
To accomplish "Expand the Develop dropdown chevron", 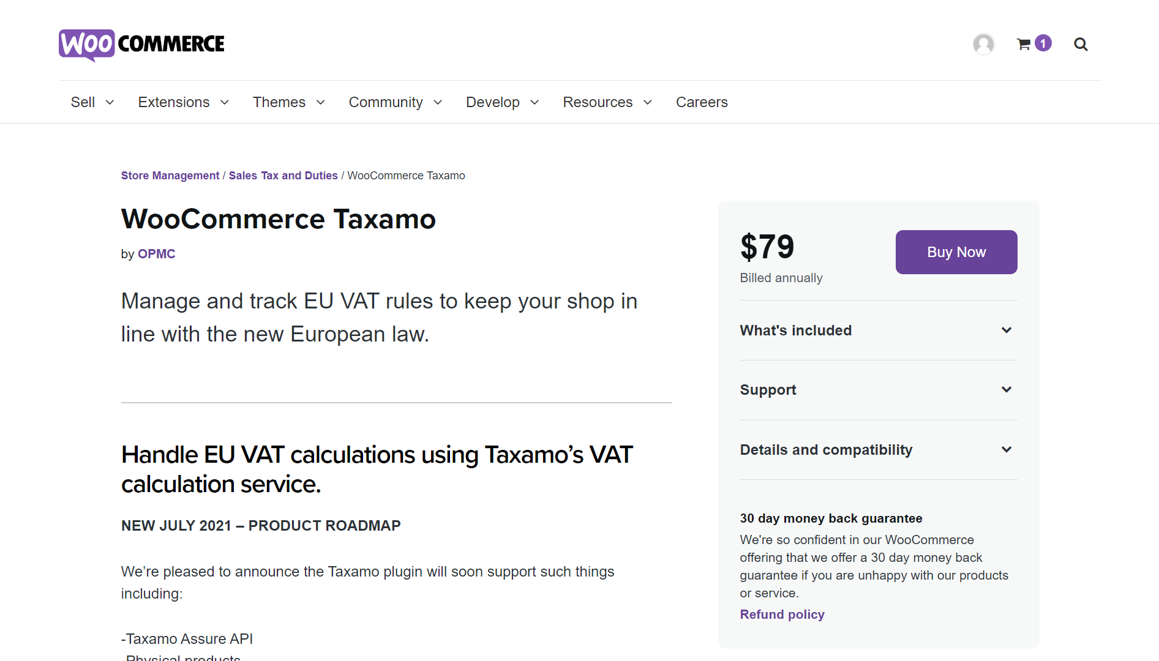I will pyautogui.click(x=534, y=103).
